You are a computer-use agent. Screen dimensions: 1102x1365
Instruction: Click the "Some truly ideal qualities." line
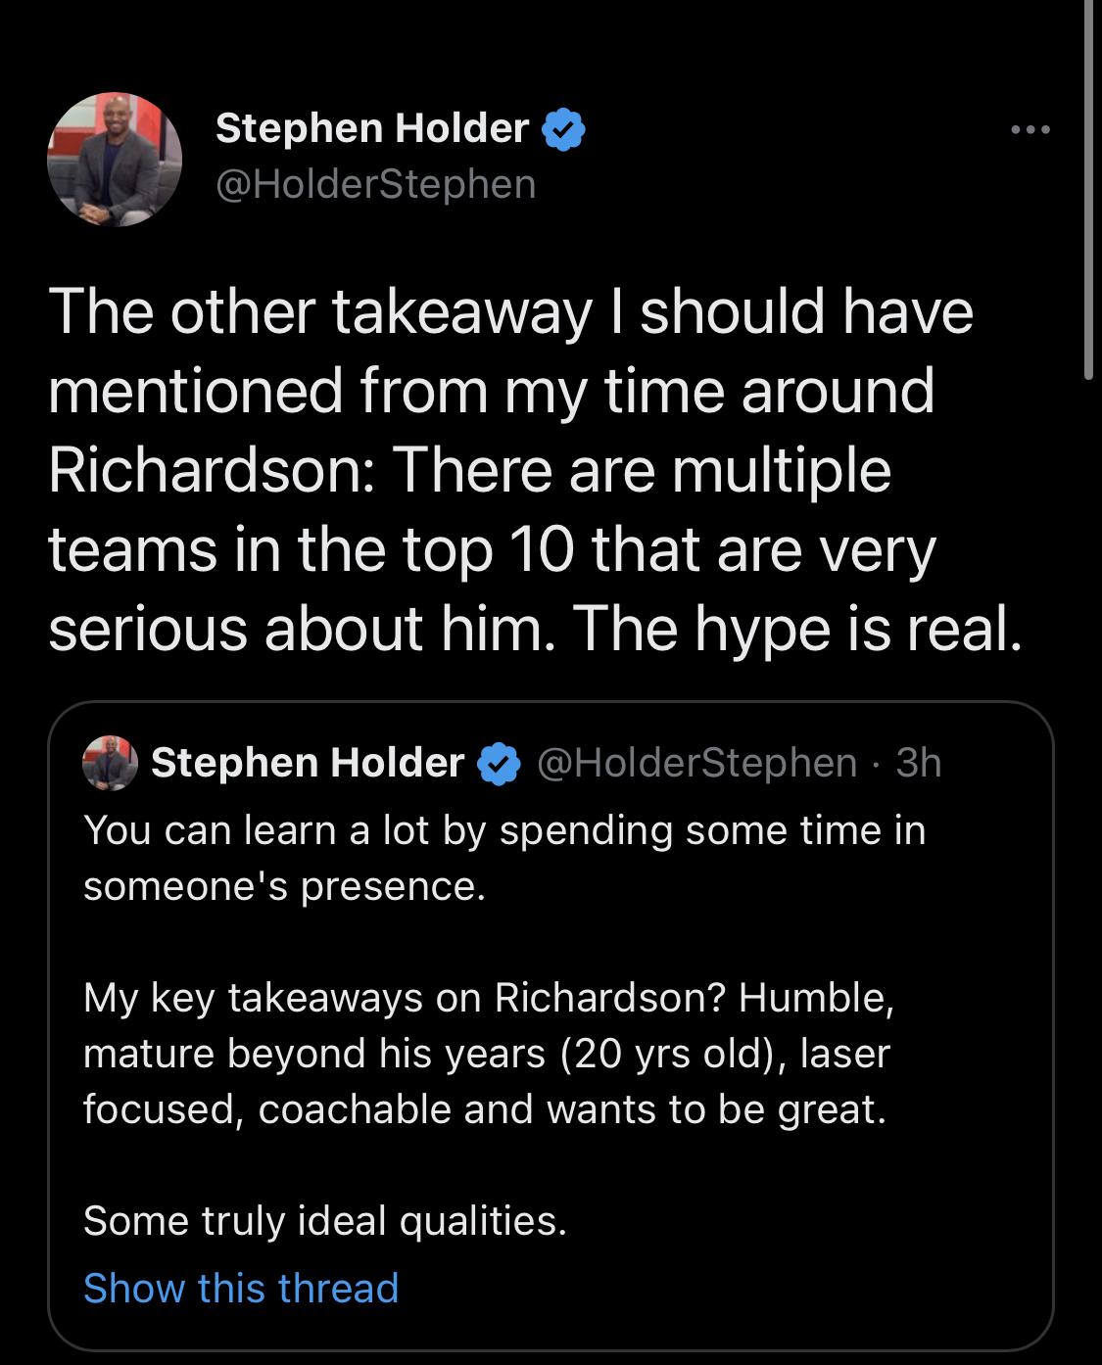325,1221
